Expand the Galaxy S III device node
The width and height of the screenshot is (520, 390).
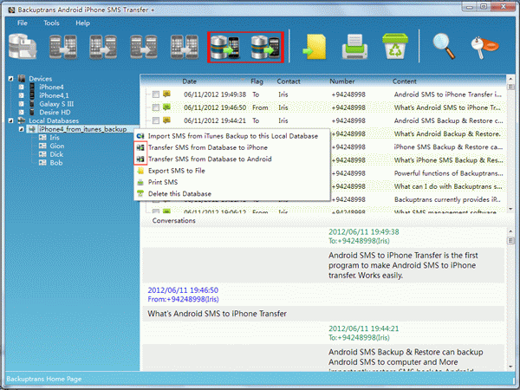click(21, 104)
